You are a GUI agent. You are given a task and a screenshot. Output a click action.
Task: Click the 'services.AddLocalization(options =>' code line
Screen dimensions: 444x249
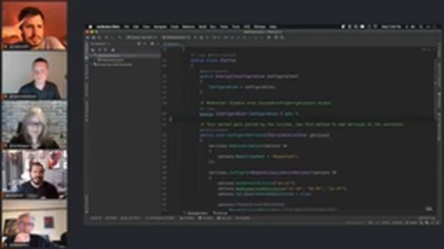coord(248,146)
